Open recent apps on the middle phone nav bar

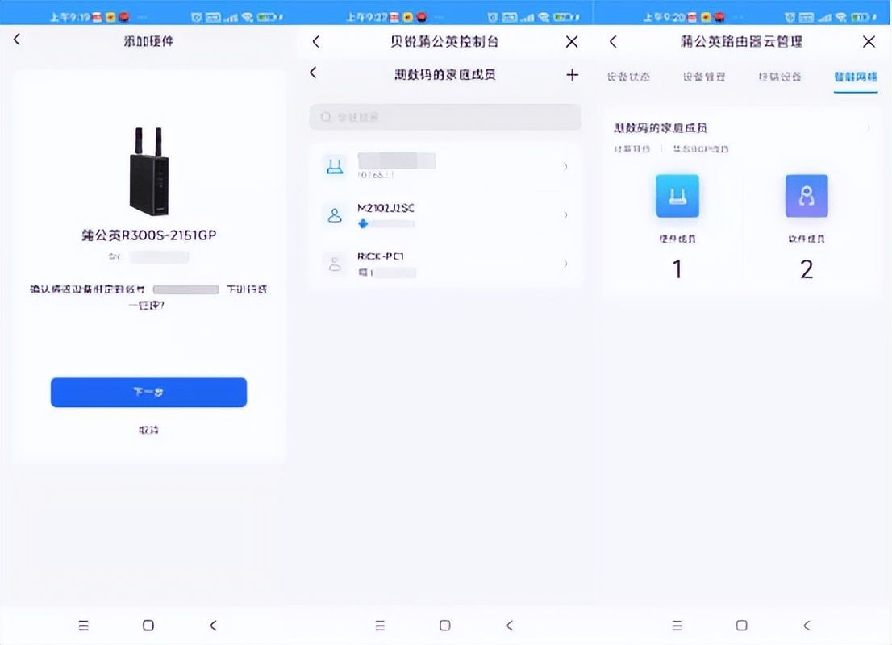pos(380,626)
